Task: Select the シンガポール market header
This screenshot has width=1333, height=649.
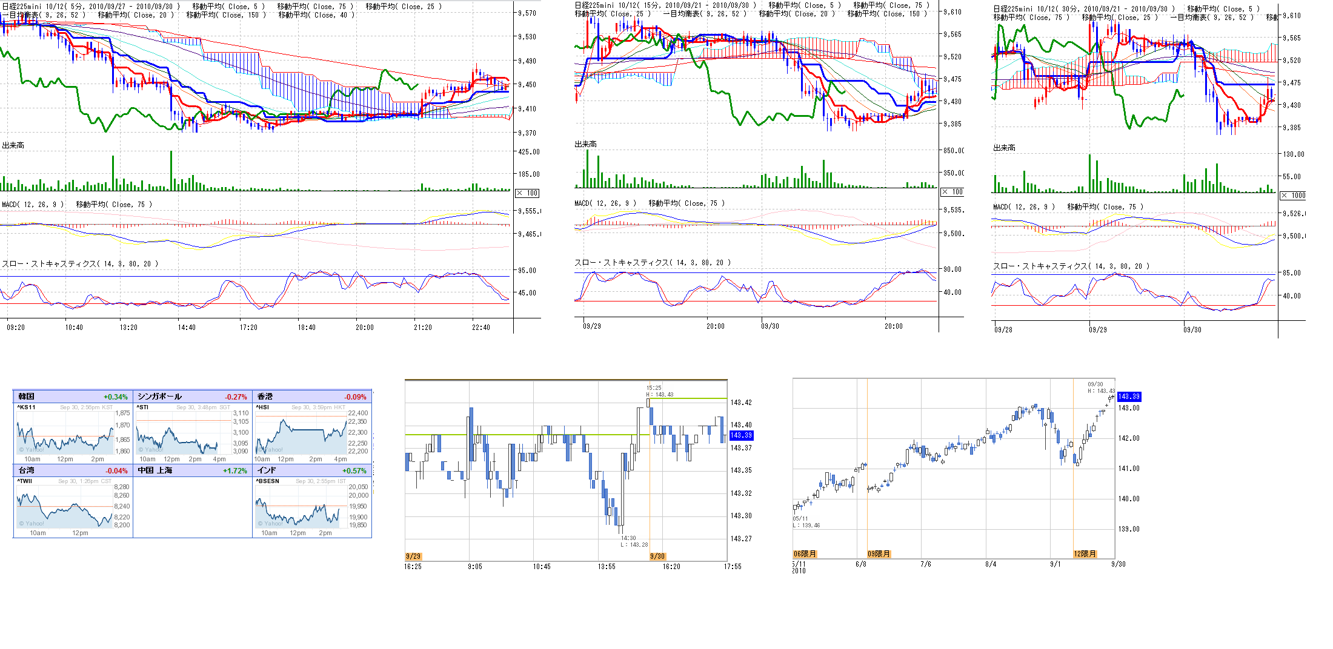Action: [x=159, y=397]
